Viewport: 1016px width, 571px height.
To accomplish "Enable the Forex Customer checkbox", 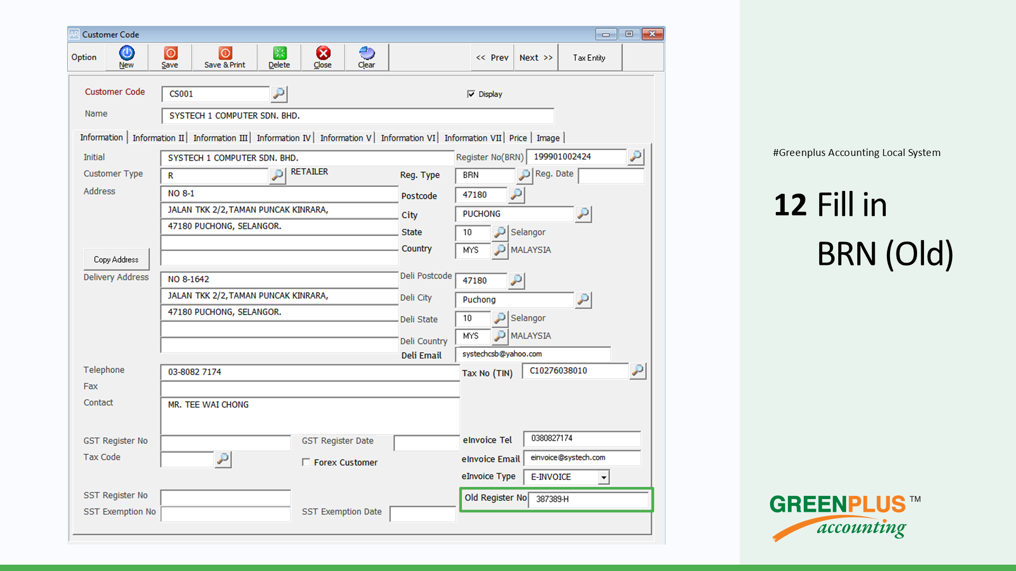I will point(306,462).
